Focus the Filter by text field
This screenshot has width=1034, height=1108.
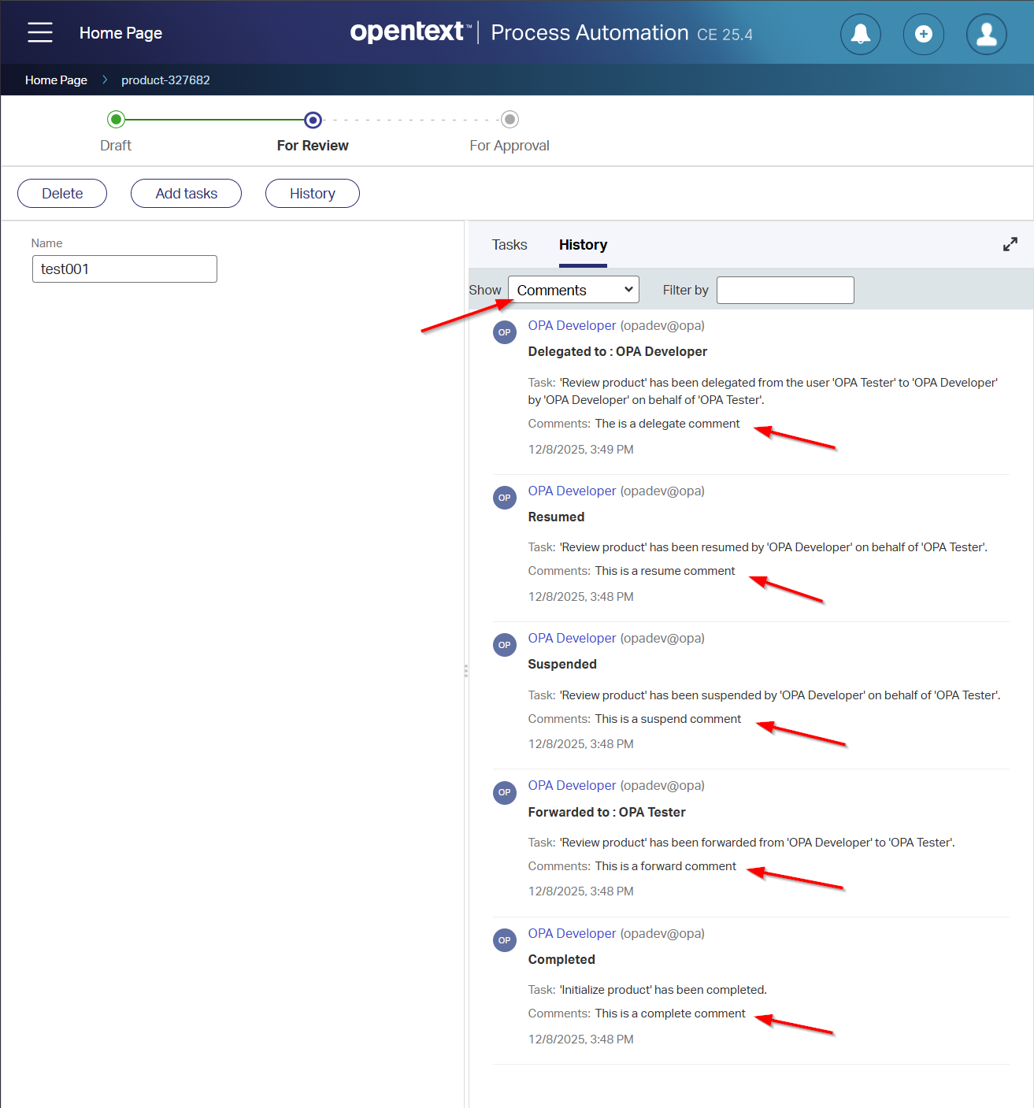pyautogui.click(x=785, y=290)
